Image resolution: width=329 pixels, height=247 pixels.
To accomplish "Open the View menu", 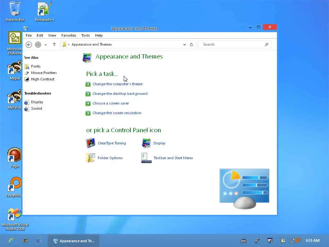I will click(x=52, y=35).
